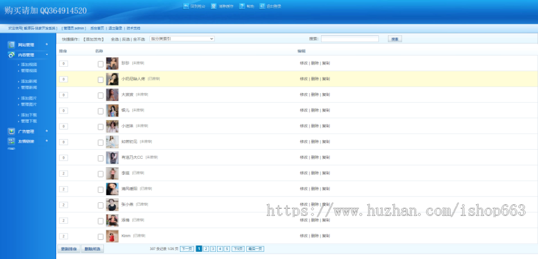
Task: Tick the checkbox in the highlighted yellow row
Action: coord(100,80)
